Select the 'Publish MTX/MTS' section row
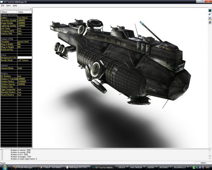Viewport: 212px width, 170px height. 16,15
